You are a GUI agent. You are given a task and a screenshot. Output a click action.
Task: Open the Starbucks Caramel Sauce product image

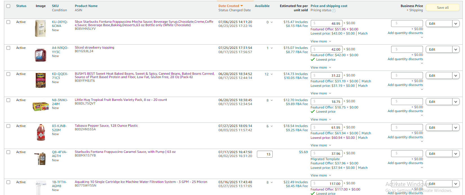click(40, 158)
